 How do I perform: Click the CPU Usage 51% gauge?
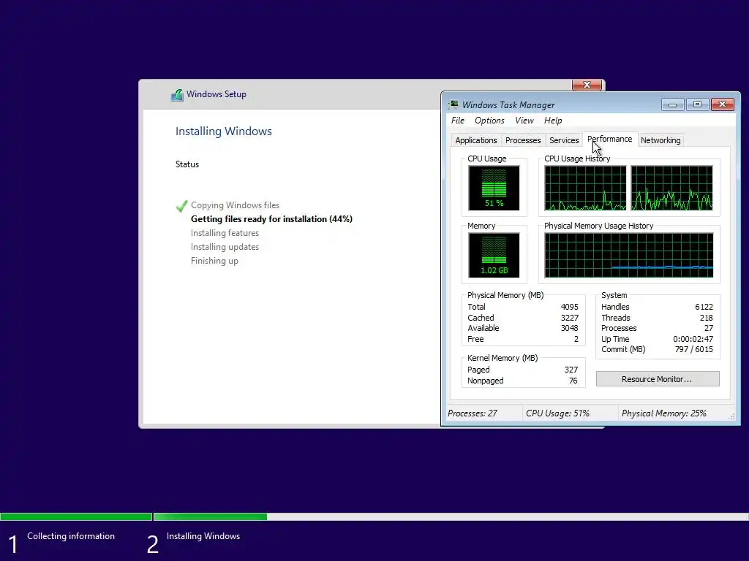494,188
